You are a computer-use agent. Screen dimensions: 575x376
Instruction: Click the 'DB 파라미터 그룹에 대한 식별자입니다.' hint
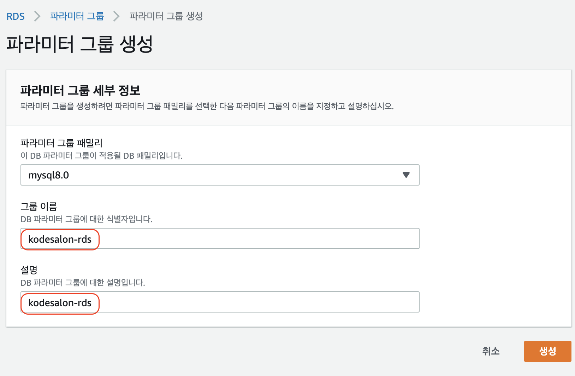tap(87, 219)
